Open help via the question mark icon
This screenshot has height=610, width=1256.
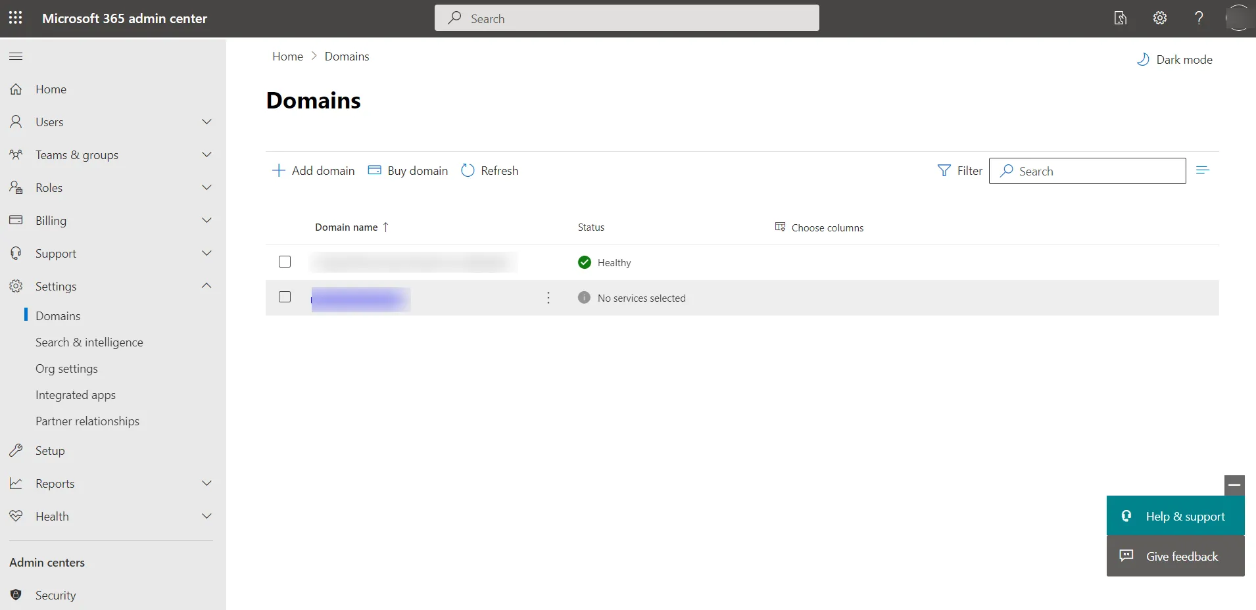pyautogui.click(x=1199, y=18)
